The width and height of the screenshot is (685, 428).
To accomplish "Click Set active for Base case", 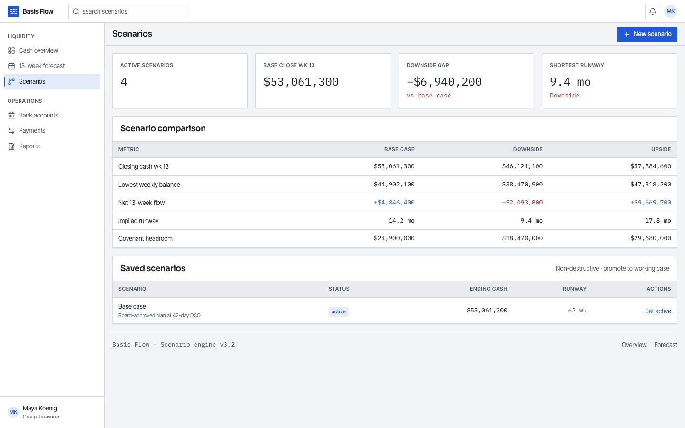I will point(658,311).
